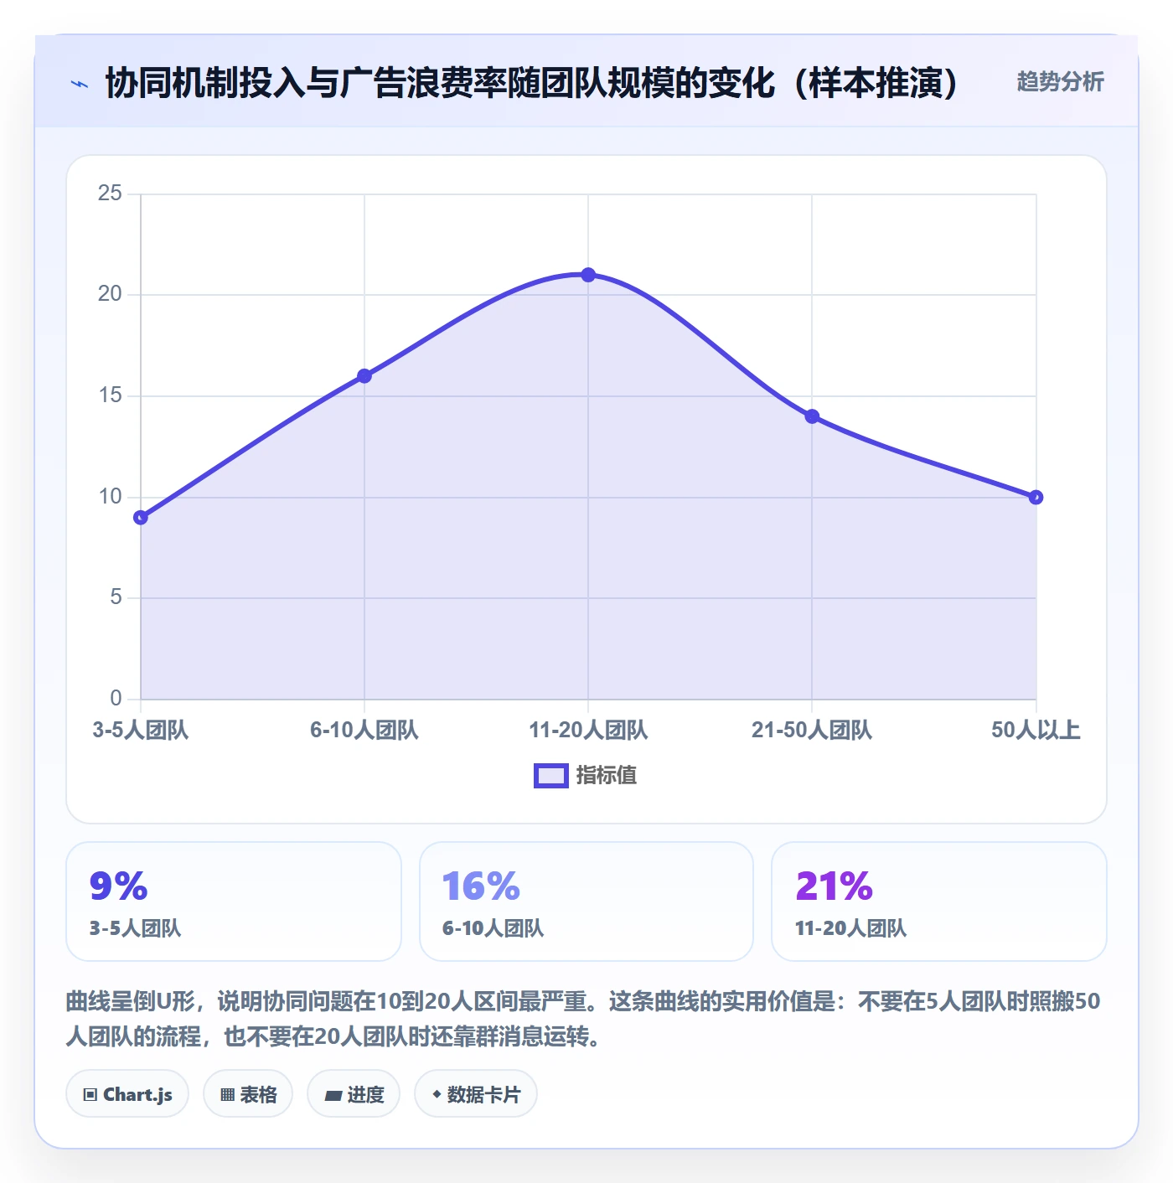Click the data point for 21-50人团队
The width and height of the screenshot is (1173, 1183).
(x=812, y=416)
